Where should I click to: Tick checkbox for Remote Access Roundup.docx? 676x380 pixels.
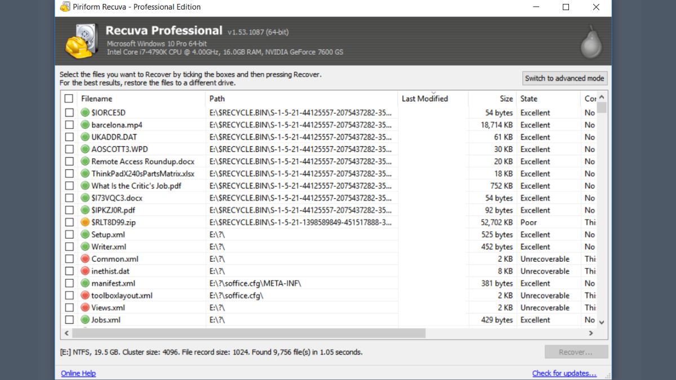click(69, 162)
